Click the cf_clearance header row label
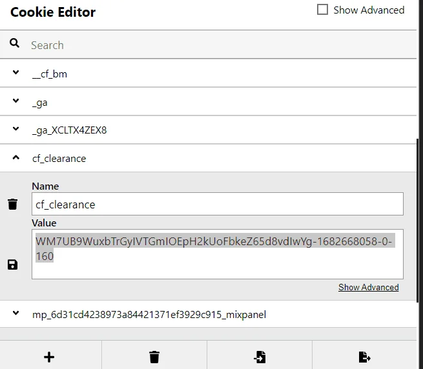Viewport: 423px width, 369px height. pos(59,159)
